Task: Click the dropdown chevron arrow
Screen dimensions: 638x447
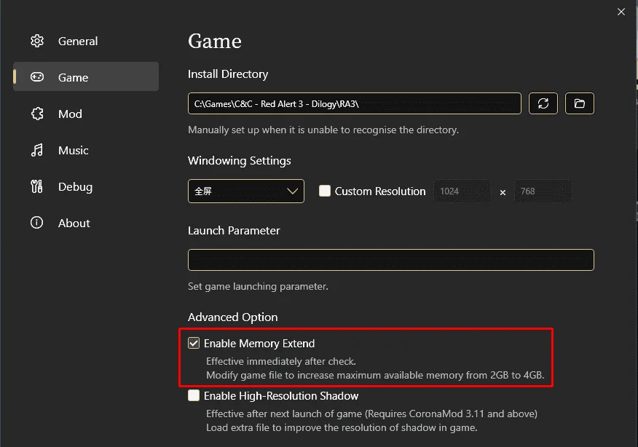Action: pos(293,191)
